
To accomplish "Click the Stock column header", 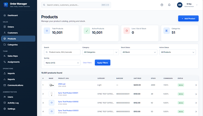I will pos(153,78).
